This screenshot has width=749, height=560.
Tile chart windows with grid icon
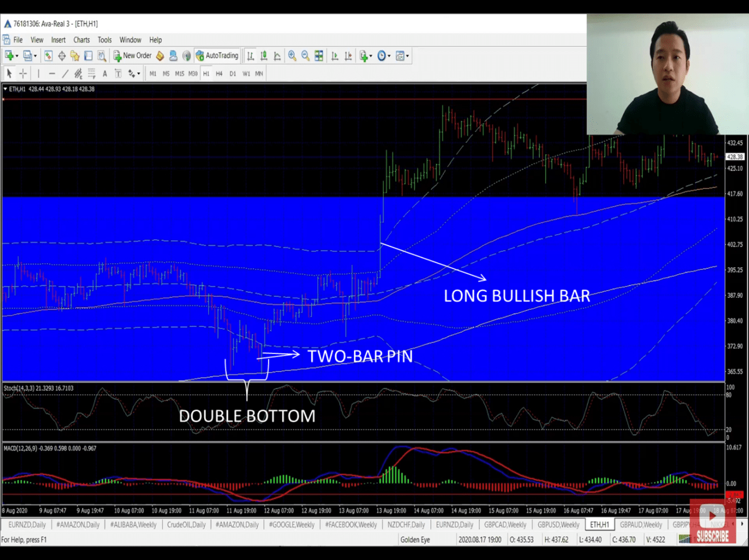(x=319, y=56)
